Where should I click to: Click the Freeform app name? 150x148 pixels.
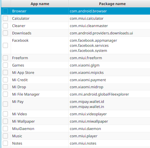pos(20,58)
